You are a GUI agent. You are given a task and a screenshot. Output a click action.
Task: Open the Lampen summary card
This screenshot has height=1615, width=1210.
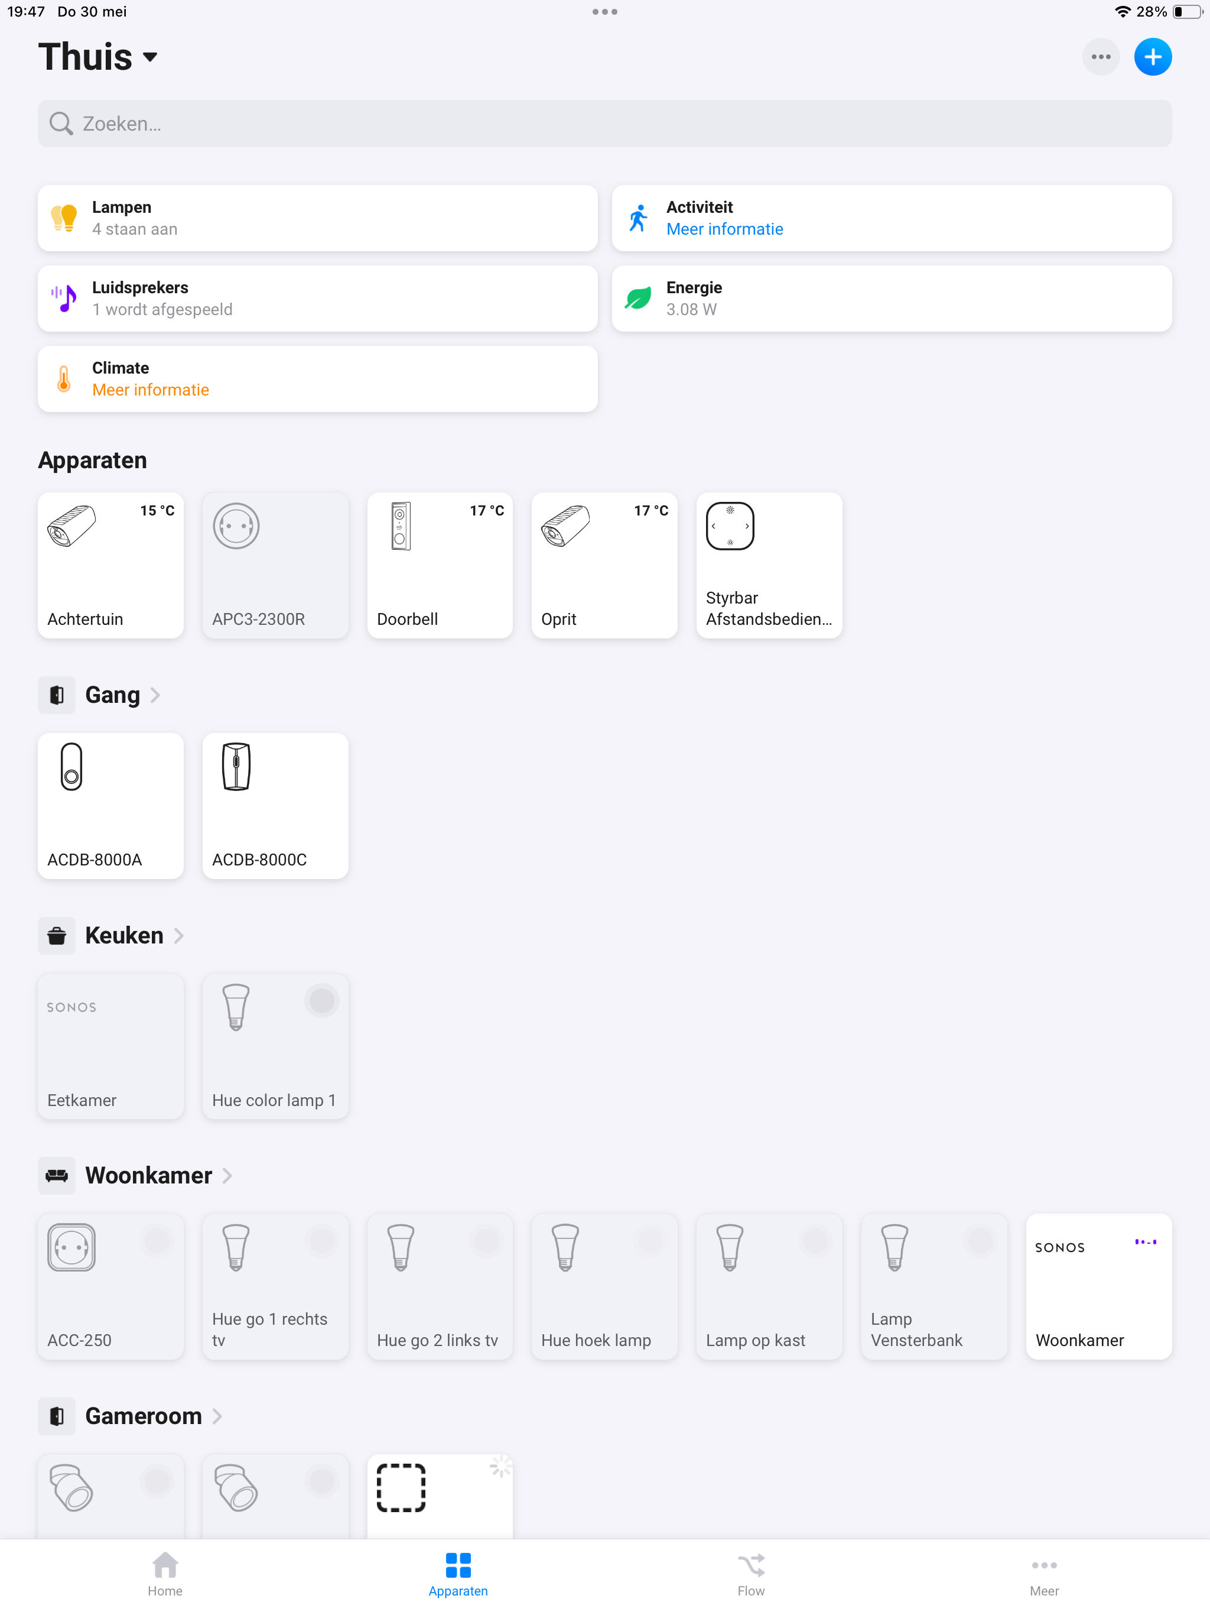pyautogui.click(x=317, y=218)
